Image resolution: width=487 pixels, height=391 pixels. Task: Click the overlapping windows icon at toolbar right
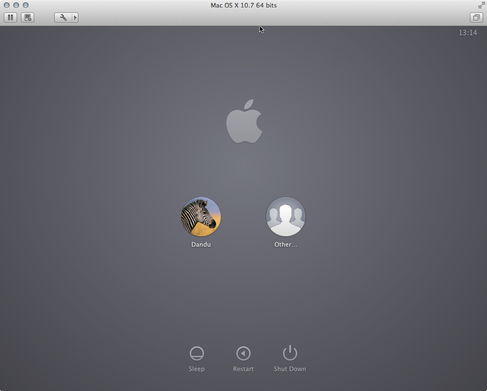pyautogui.click(x=476, y=18)
